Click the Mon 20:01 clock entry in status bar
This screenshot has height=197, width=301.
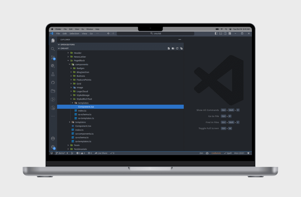click(239, 153)
